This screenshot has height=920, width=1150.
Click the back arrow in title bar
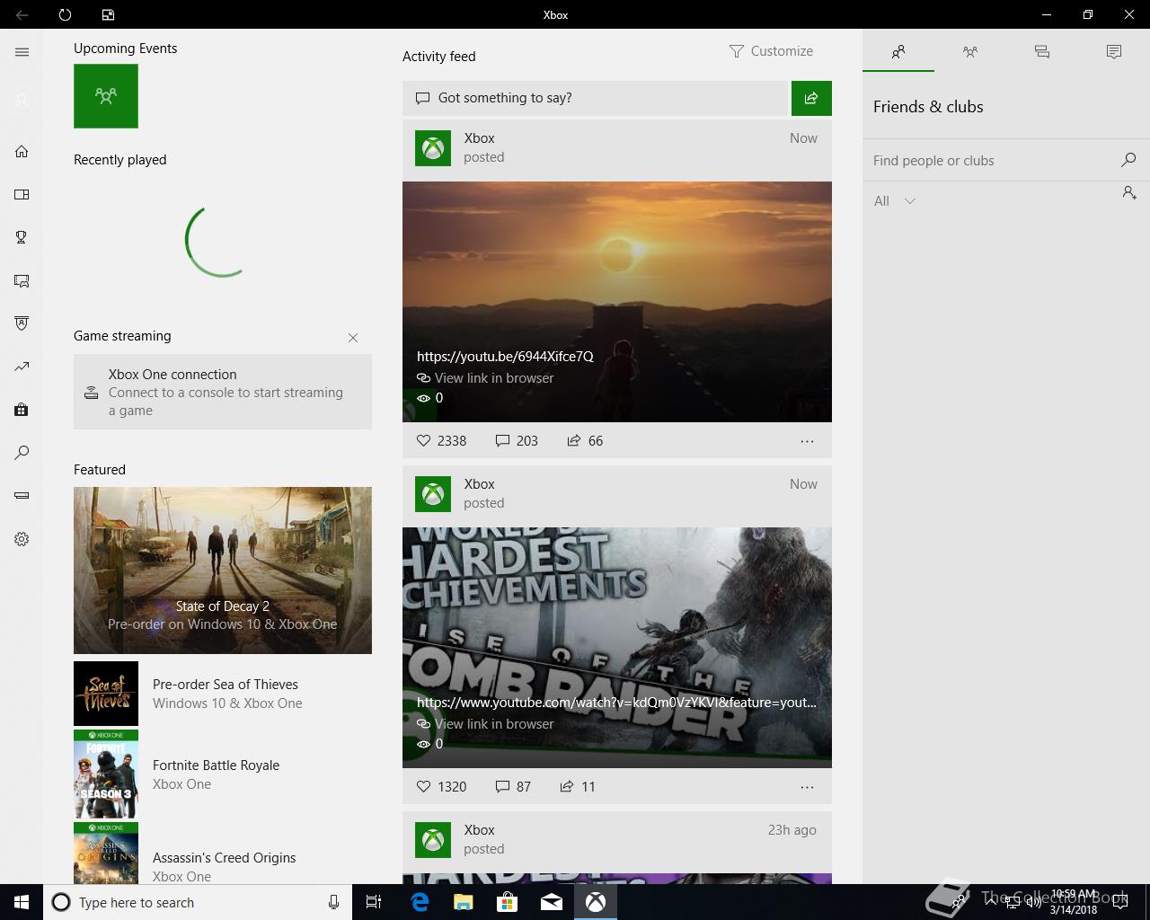point(22,14)
